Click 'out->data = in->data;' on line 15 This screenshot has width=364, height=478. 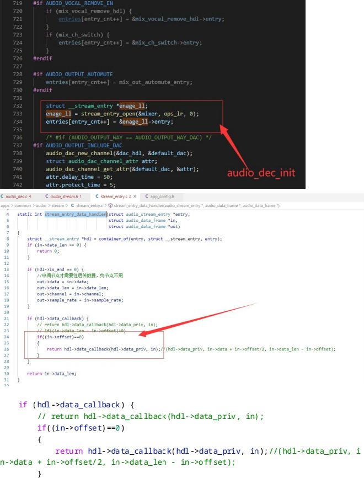pyautogui.click(x=63, y=282)
